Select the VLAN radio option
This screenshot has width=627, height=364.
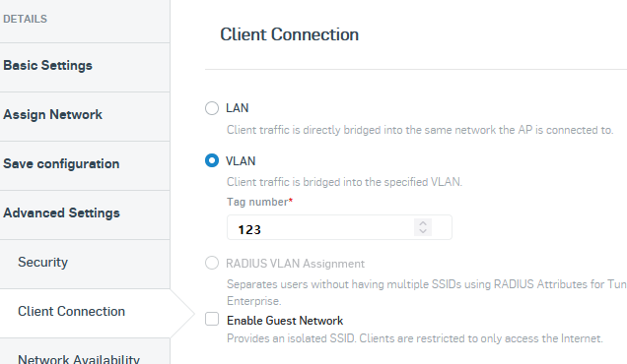[x=212, y=160]
